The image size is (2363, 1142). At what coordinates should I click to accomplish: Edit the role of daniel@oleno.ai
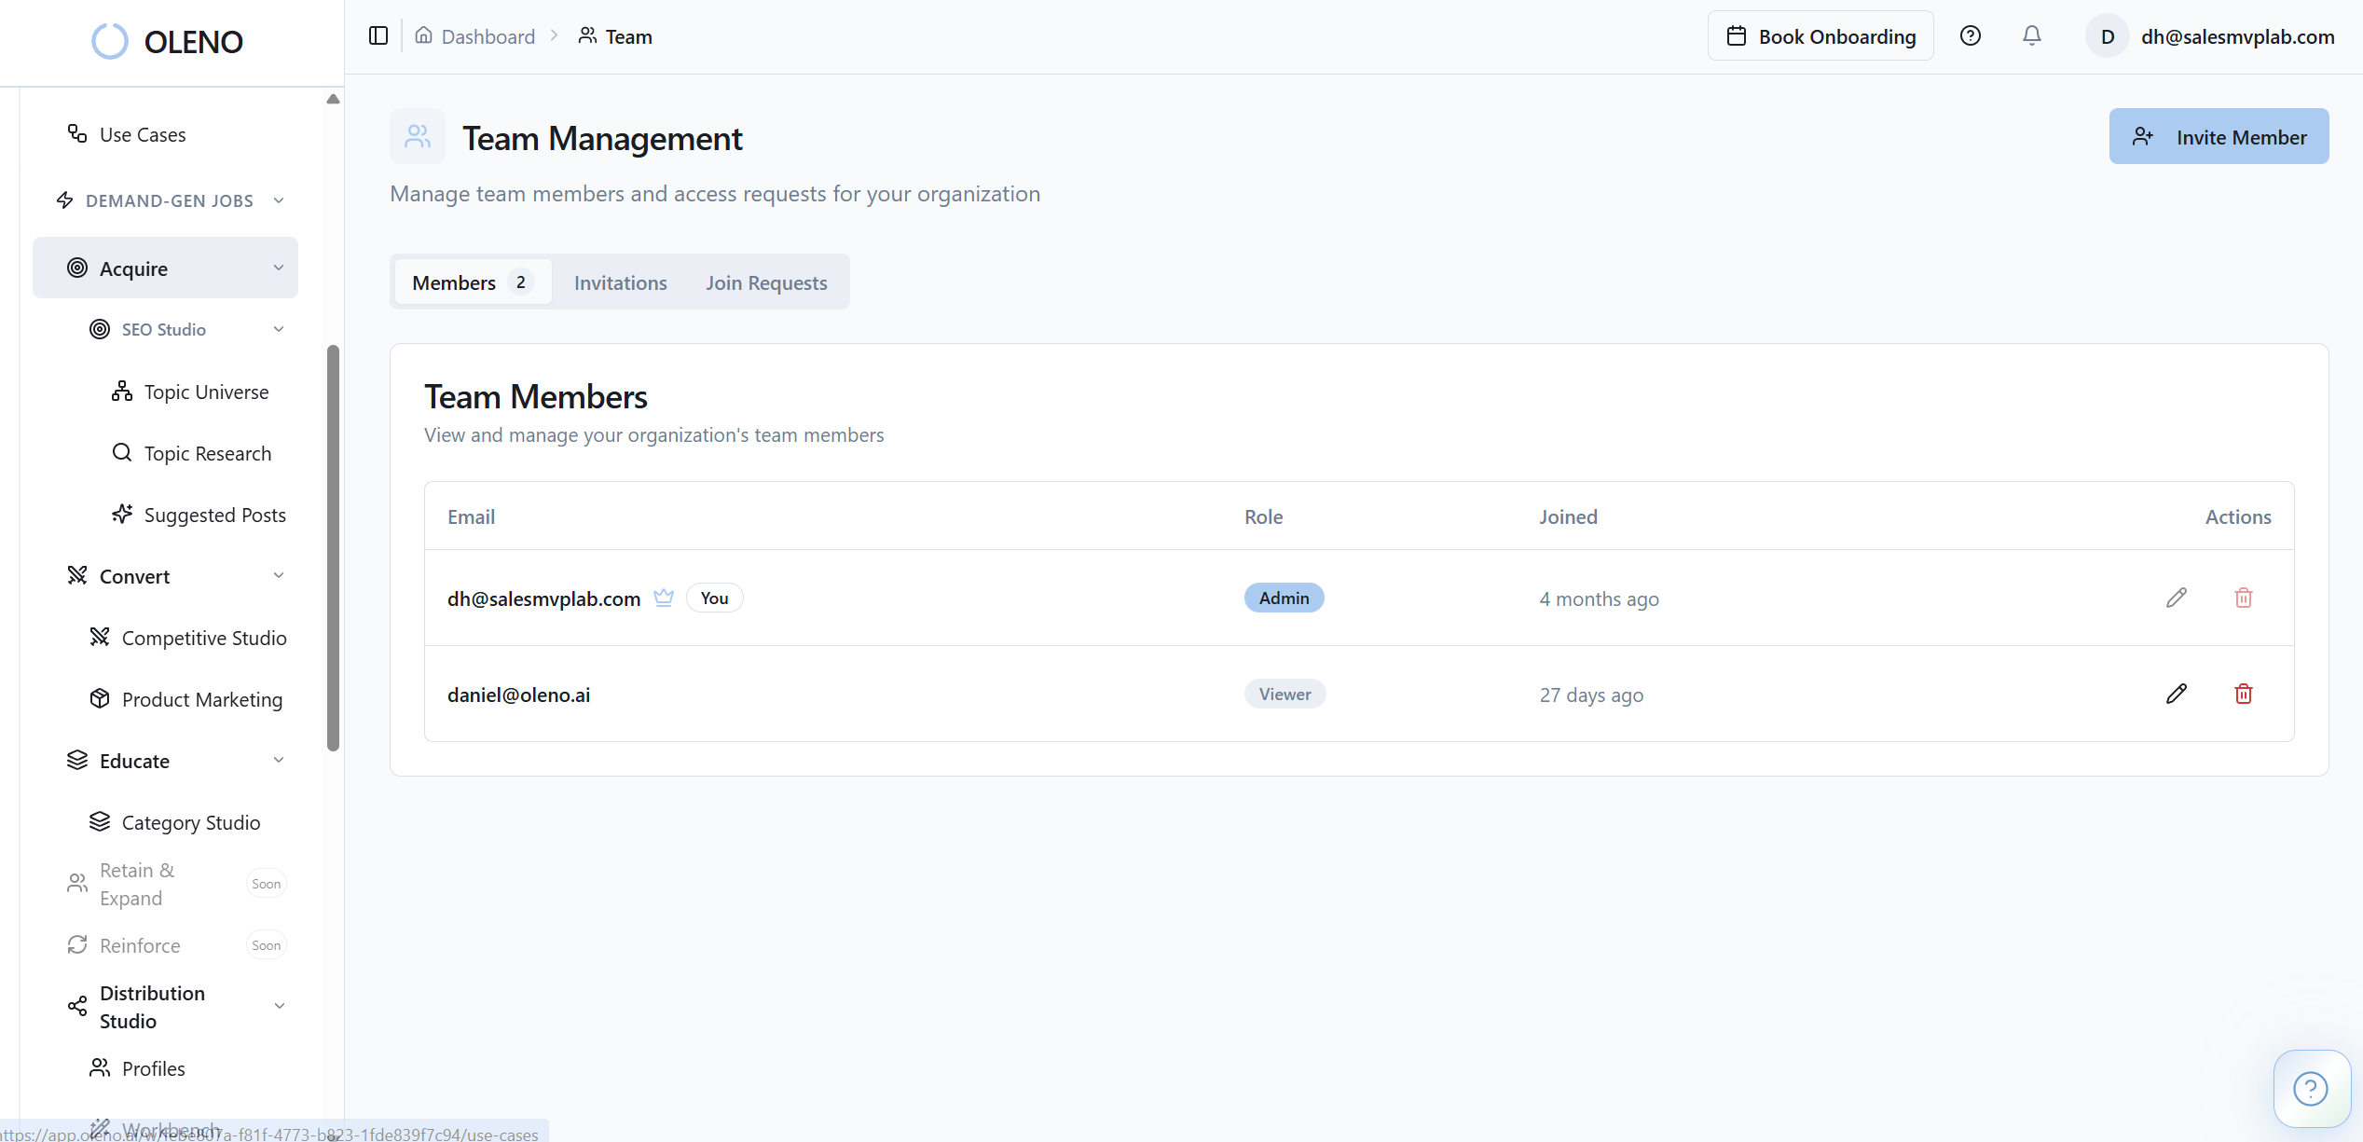tap(2177, 694)
